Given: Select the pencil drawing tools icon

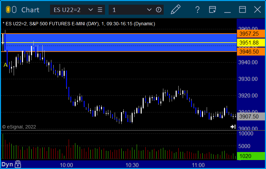Looking at the screenshot, I should pyautogui.click(x=176, y=9).
